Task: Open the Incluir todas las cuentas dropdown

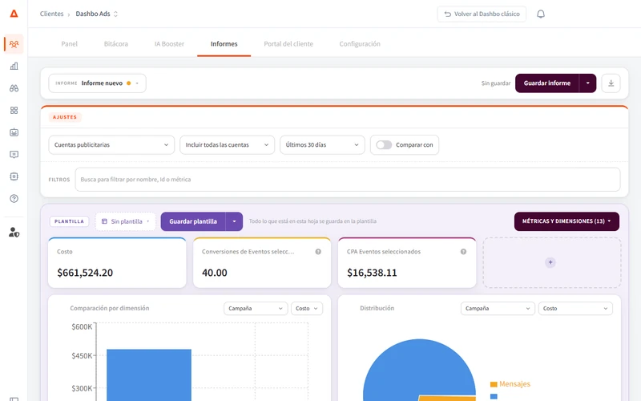Action: pos(227,145)
